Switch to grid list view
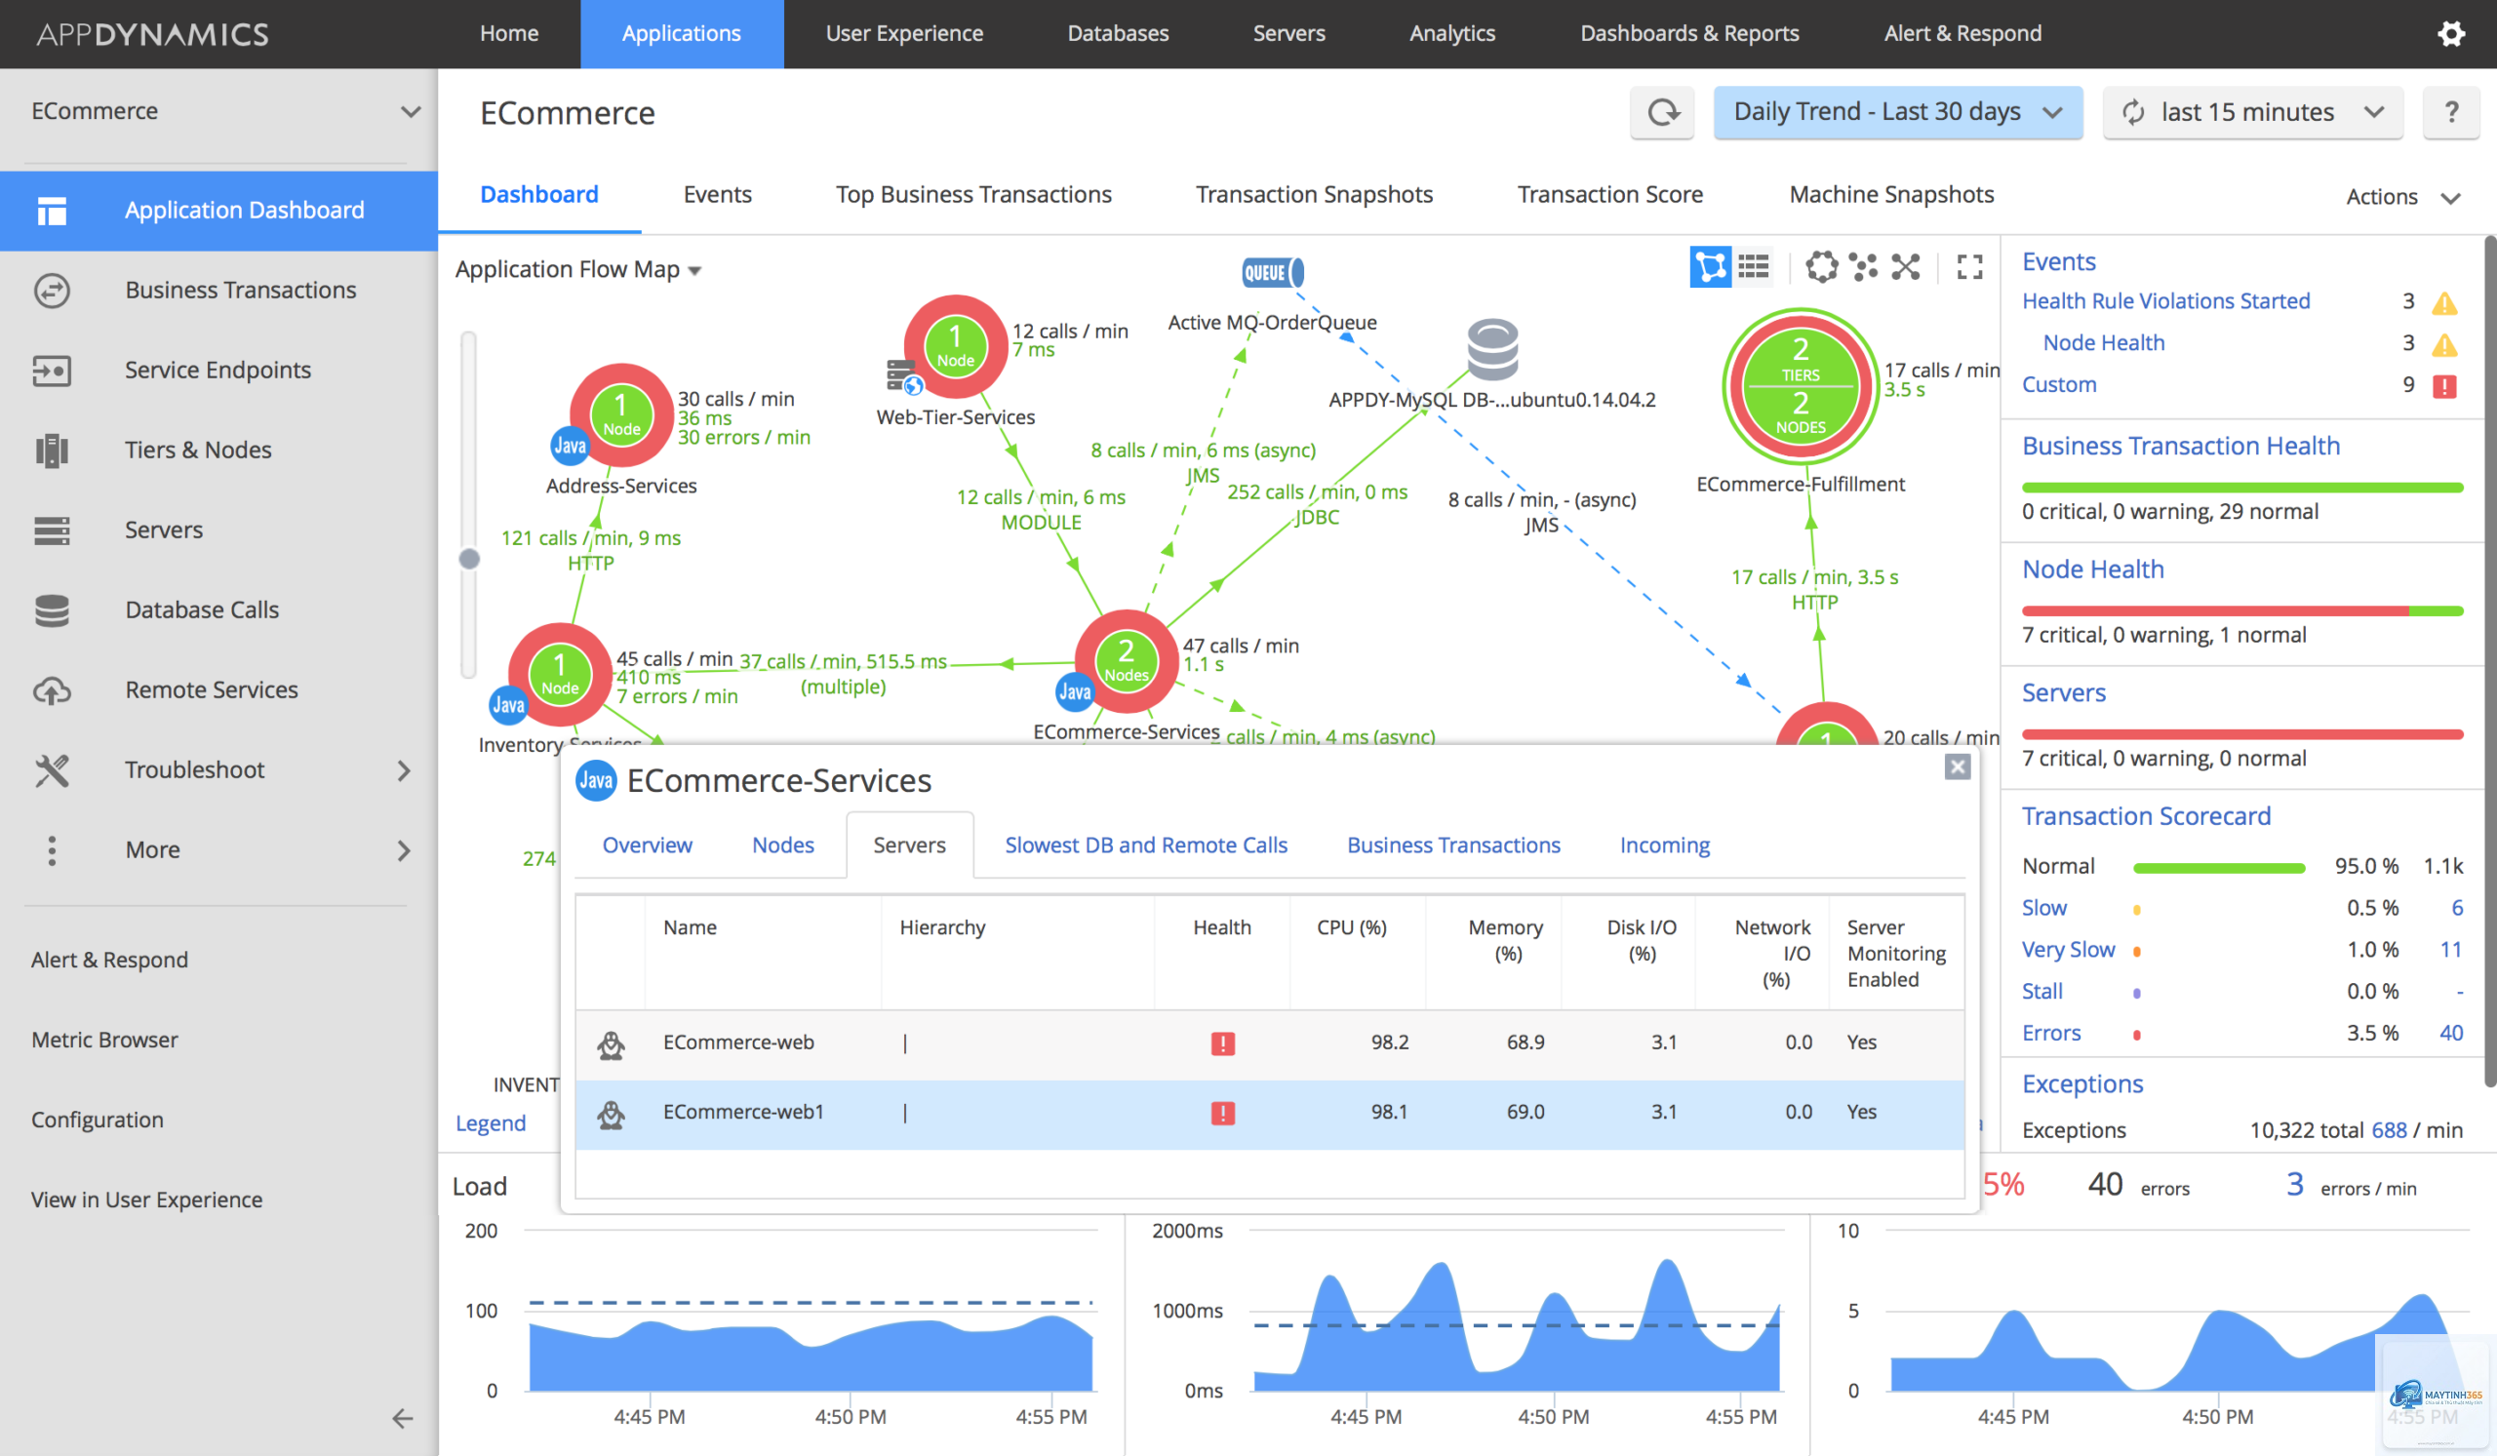This screenshot has height=1456, width=2497. pos(1753,266)
